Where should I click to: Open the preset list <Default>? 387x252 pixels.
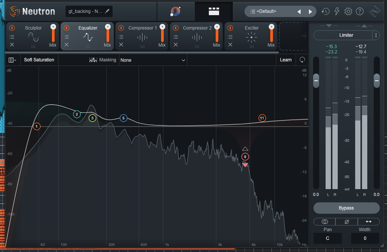tap(266, 11)
